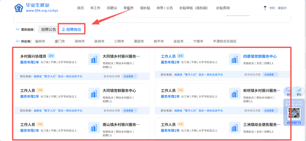Click building icon beside 三洲镇综合便民服务
The image size is (306, 141).
pos(235,128)
